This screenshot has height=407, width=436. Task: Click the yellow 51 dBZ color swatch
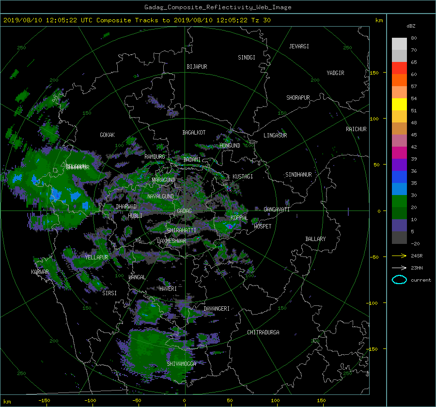tap(399, 105)
